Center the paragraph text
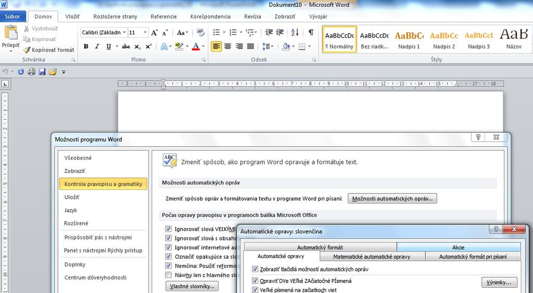 click(x=228, y=46)
